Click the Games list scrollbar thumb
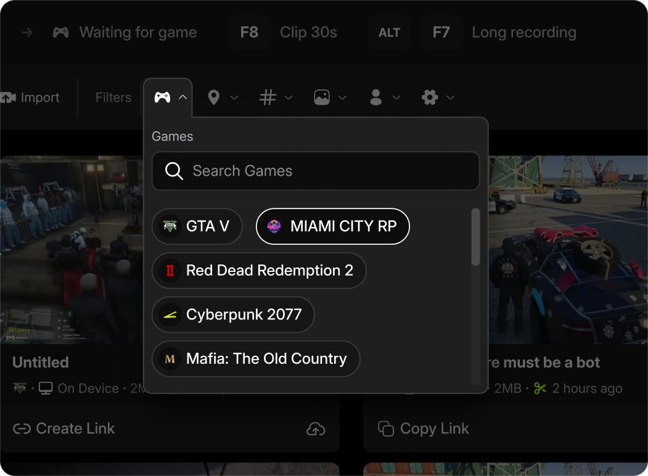This screenshot has height=476, width=648. tap(475, 237)
